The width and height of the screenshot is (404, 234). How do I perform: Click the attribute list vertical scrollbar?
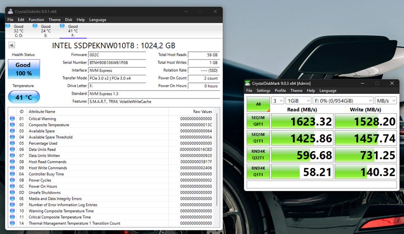(217, 160)
